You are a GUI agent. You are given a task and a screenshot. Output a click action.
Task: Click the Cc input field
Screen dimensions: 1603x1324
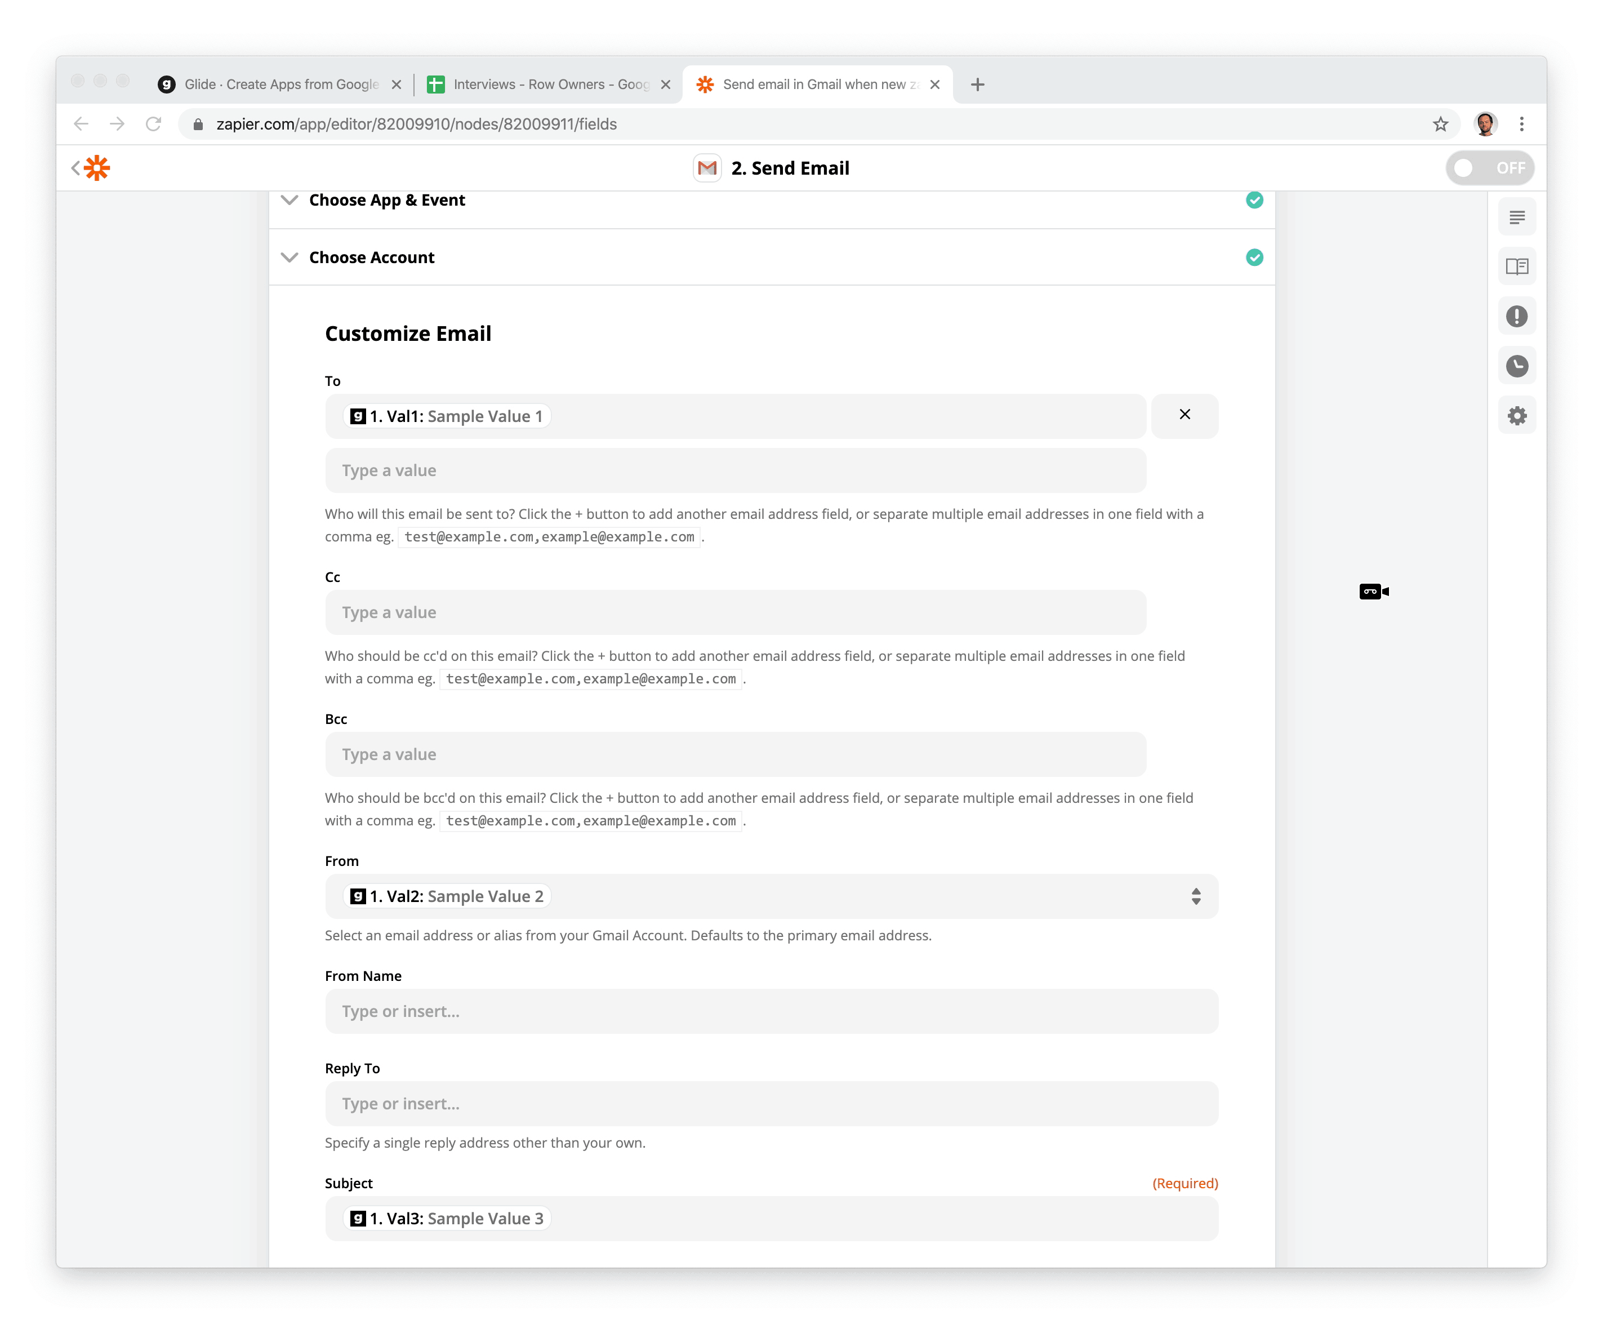735,612
